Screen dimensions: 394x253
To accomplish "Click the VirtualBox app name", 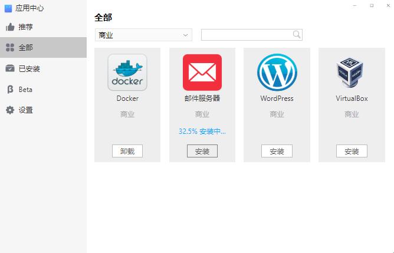I will pos(352,98).
